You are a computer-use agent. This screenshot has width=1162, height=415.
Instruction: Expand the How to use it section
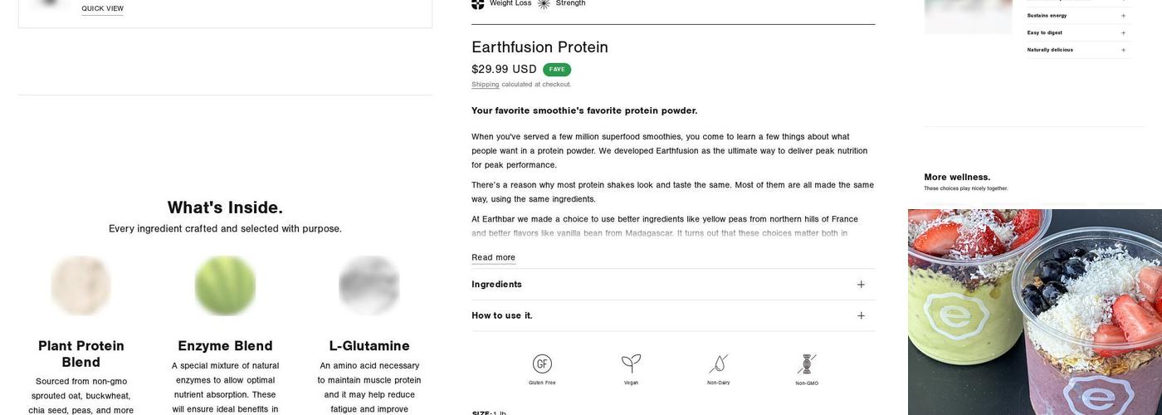[x=861, y=315]
